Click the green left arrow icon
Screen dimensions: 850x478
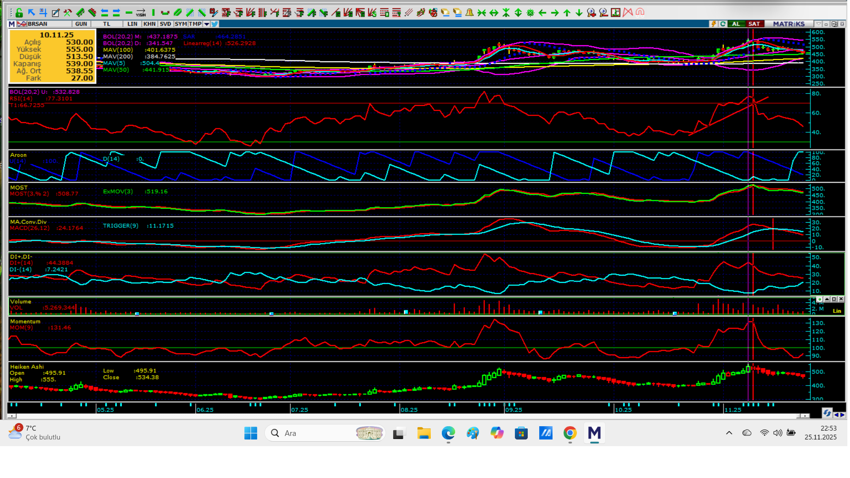[542, 12]
